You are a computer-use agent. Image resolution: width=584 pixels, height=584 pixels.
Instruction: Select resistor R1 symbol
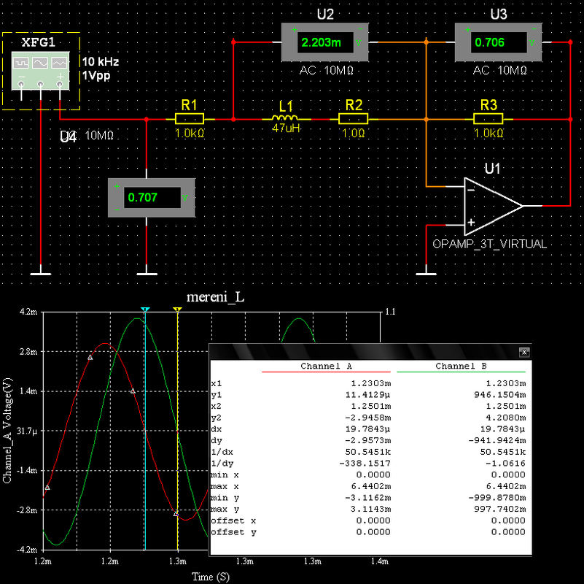click(190, 119)
